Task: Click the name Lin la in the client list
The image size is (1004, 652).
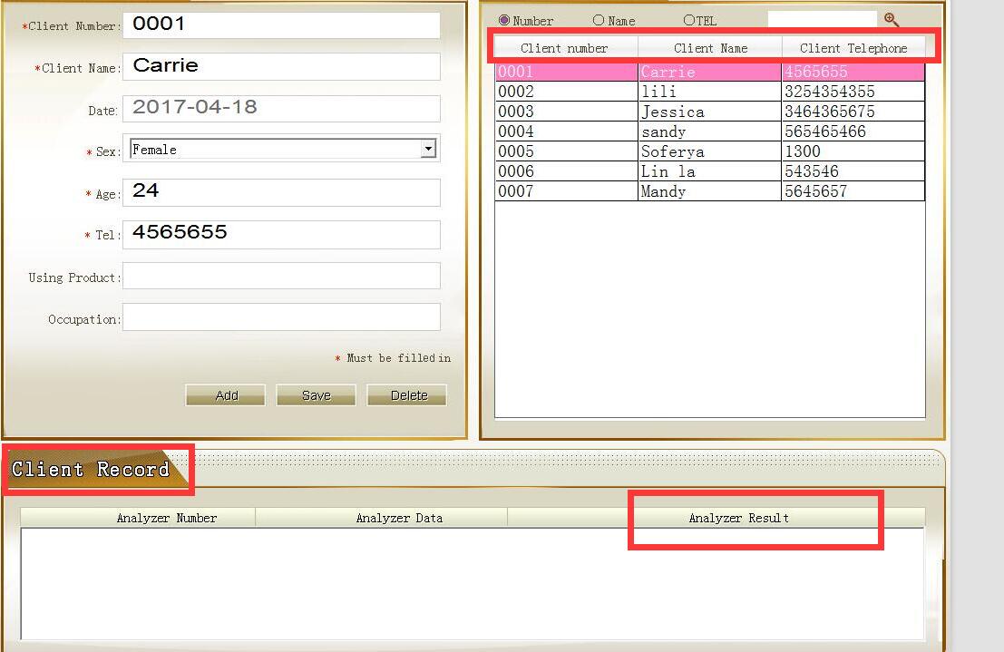Action: coord(668,170)
